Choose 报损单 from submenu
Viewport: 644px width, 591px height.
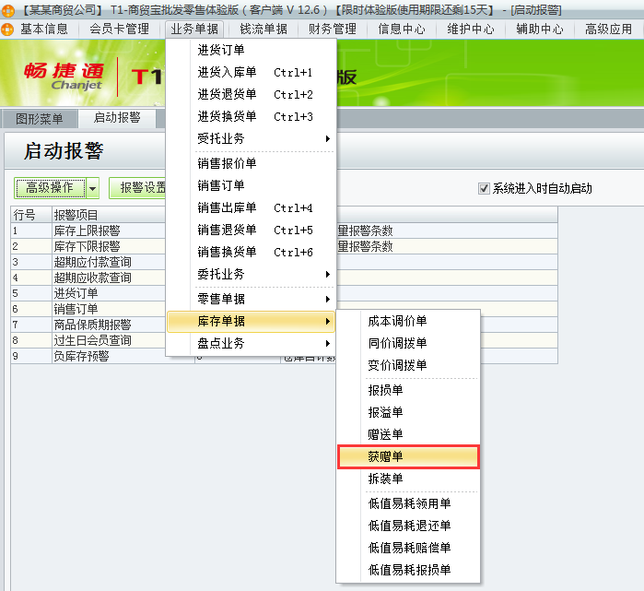pos(408,390)
